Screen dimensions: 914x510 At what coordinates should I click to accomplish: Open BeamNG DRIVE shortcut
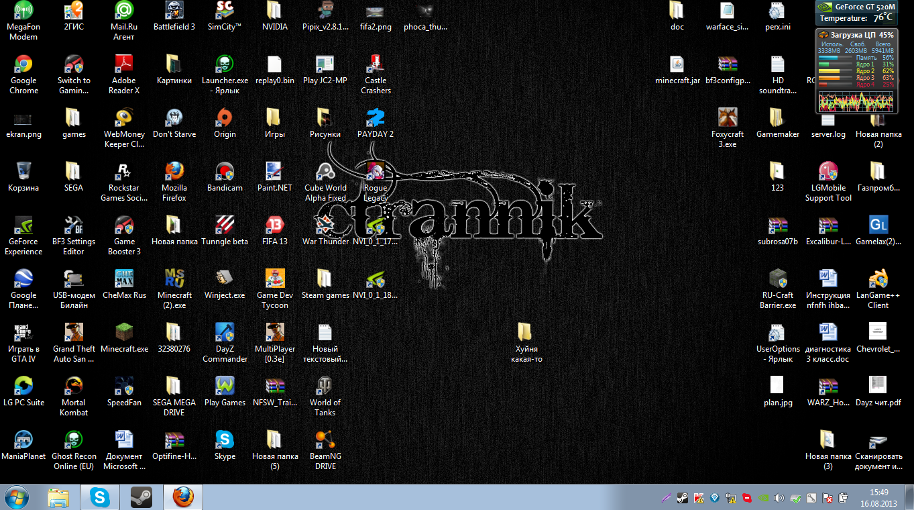(x=325, y=450)
